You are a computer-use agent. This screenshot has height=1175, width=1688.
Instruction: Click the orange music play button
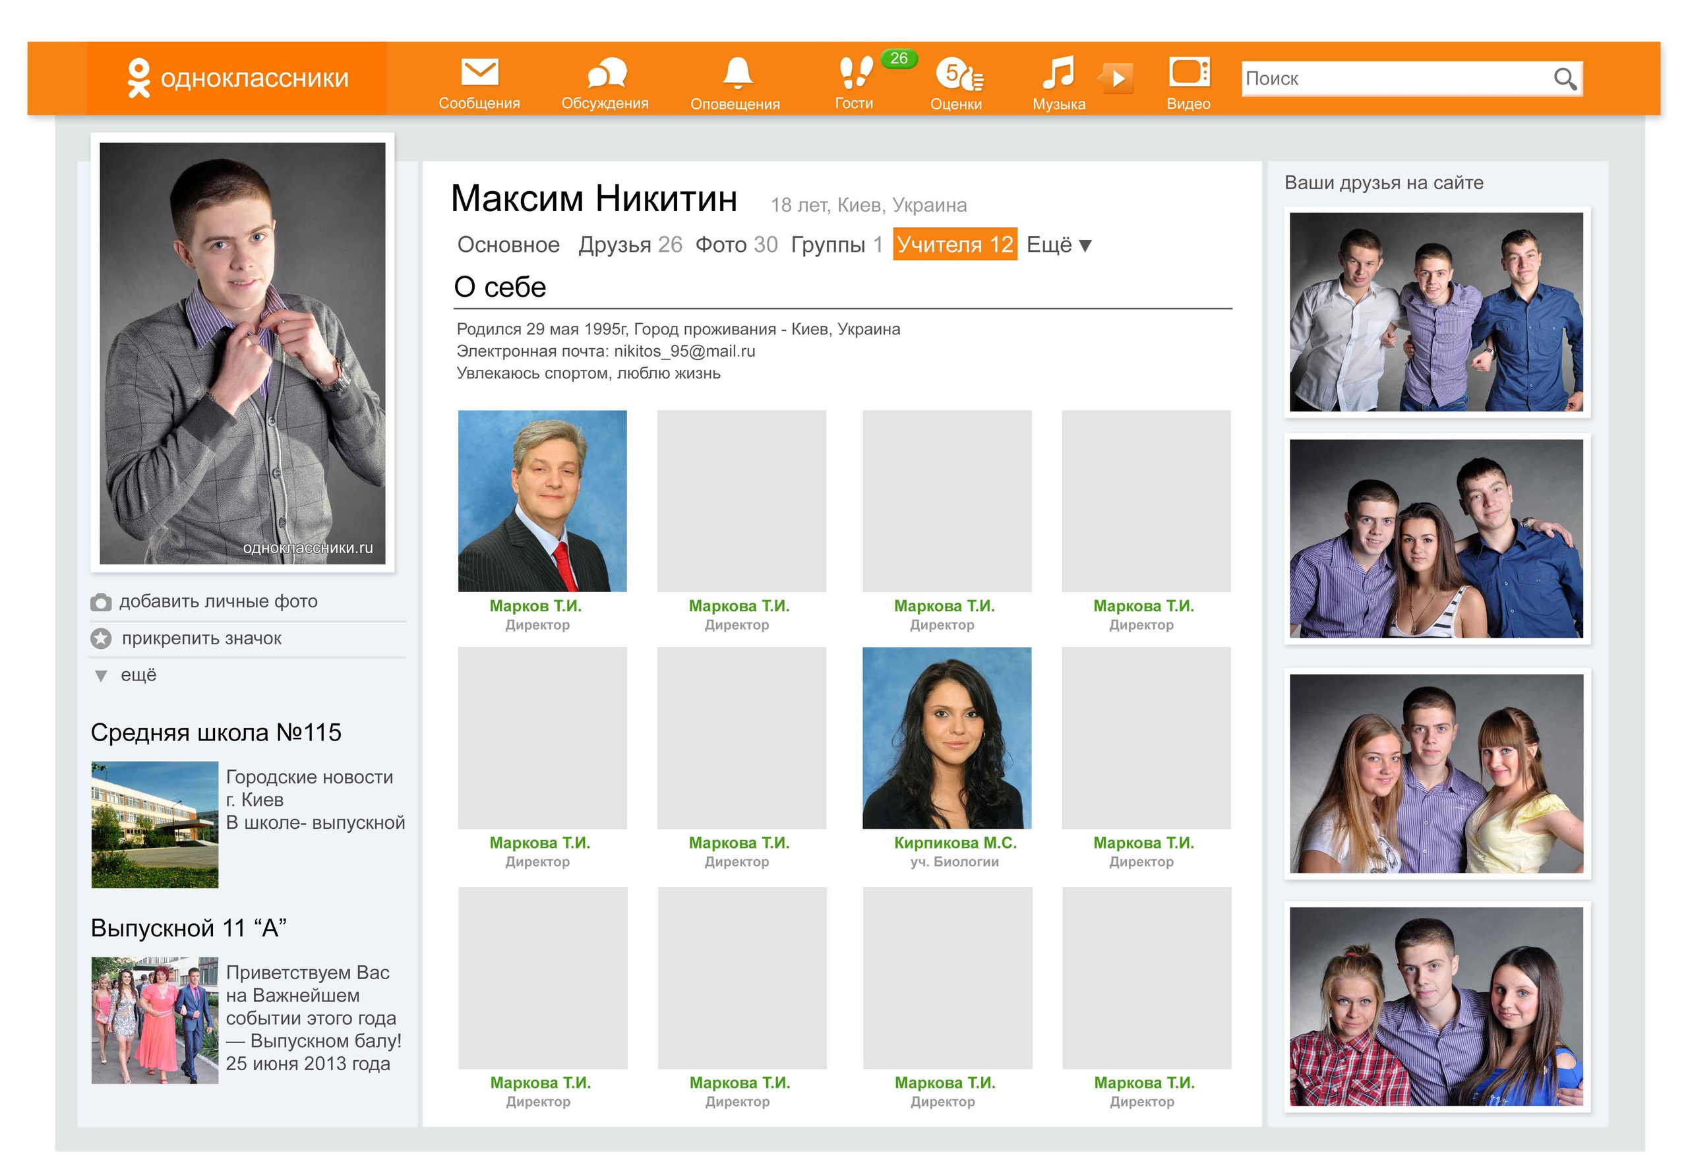point(1117,77)
